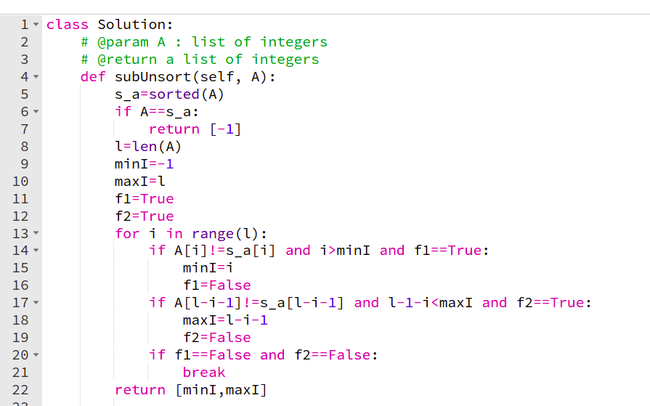Click the 'minI=-1' assignment
The height and width of the screenshot is (406, 650).
(144, 164)
